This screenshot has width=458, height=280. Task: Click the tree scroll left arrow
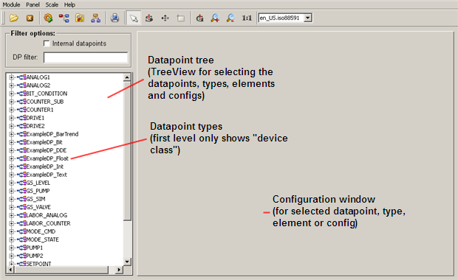click(10, 270)
